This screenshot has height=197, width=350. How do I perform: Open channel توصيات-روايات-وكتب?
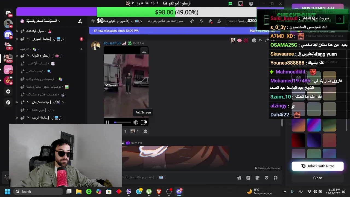tap(51, 79)
